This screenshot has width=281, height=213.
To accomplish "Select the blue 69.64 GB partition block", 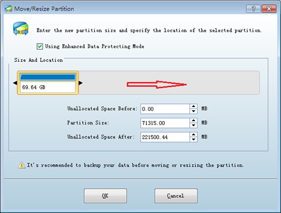I will [48, 83].
